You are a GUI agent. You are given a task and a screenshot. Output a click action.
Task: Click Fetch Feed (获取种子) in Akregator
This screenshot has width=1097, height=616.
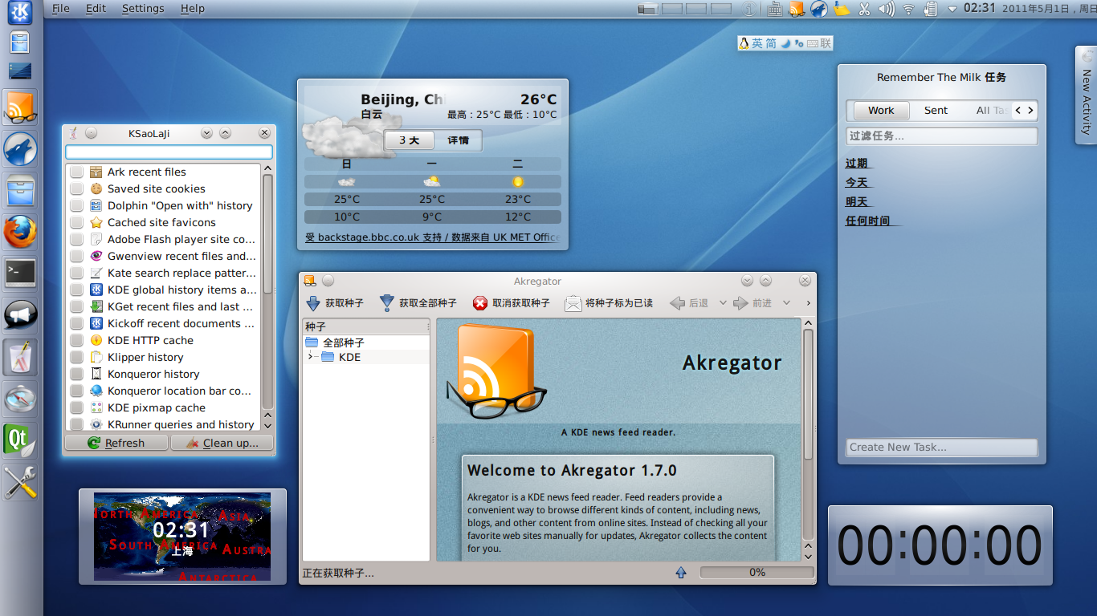pos(335,303)
